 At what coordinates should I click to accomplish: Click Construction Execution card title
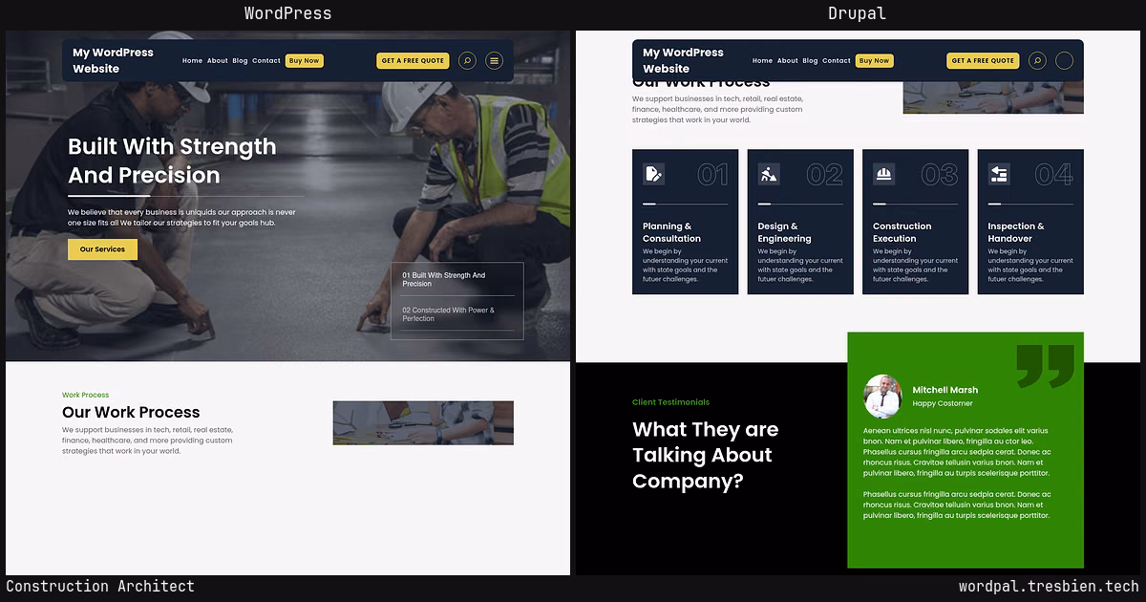[902, 232]
